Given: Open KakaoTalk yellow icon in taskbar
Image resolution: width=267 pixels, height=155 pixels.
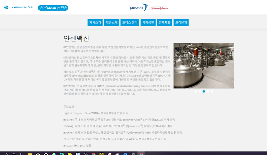Looking at the screenshot, I should (x=101, y=154).
